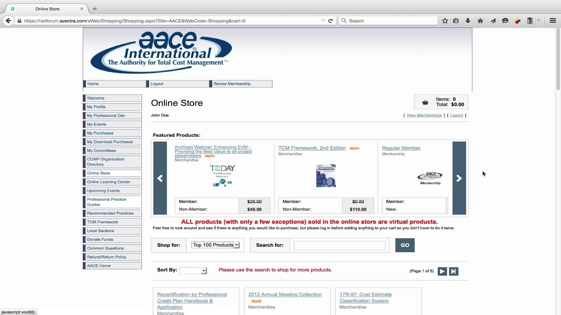
Task: Open My Committees in the sidebar
Action: pos(113,150)
